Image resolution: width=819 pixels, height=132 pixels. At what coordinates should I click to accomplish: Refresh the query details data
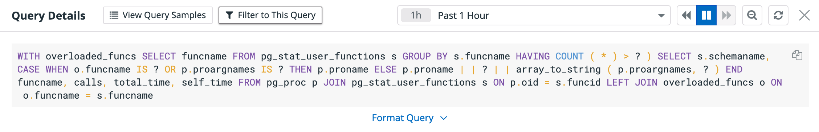pyautogui.click(x=778, y=15)
